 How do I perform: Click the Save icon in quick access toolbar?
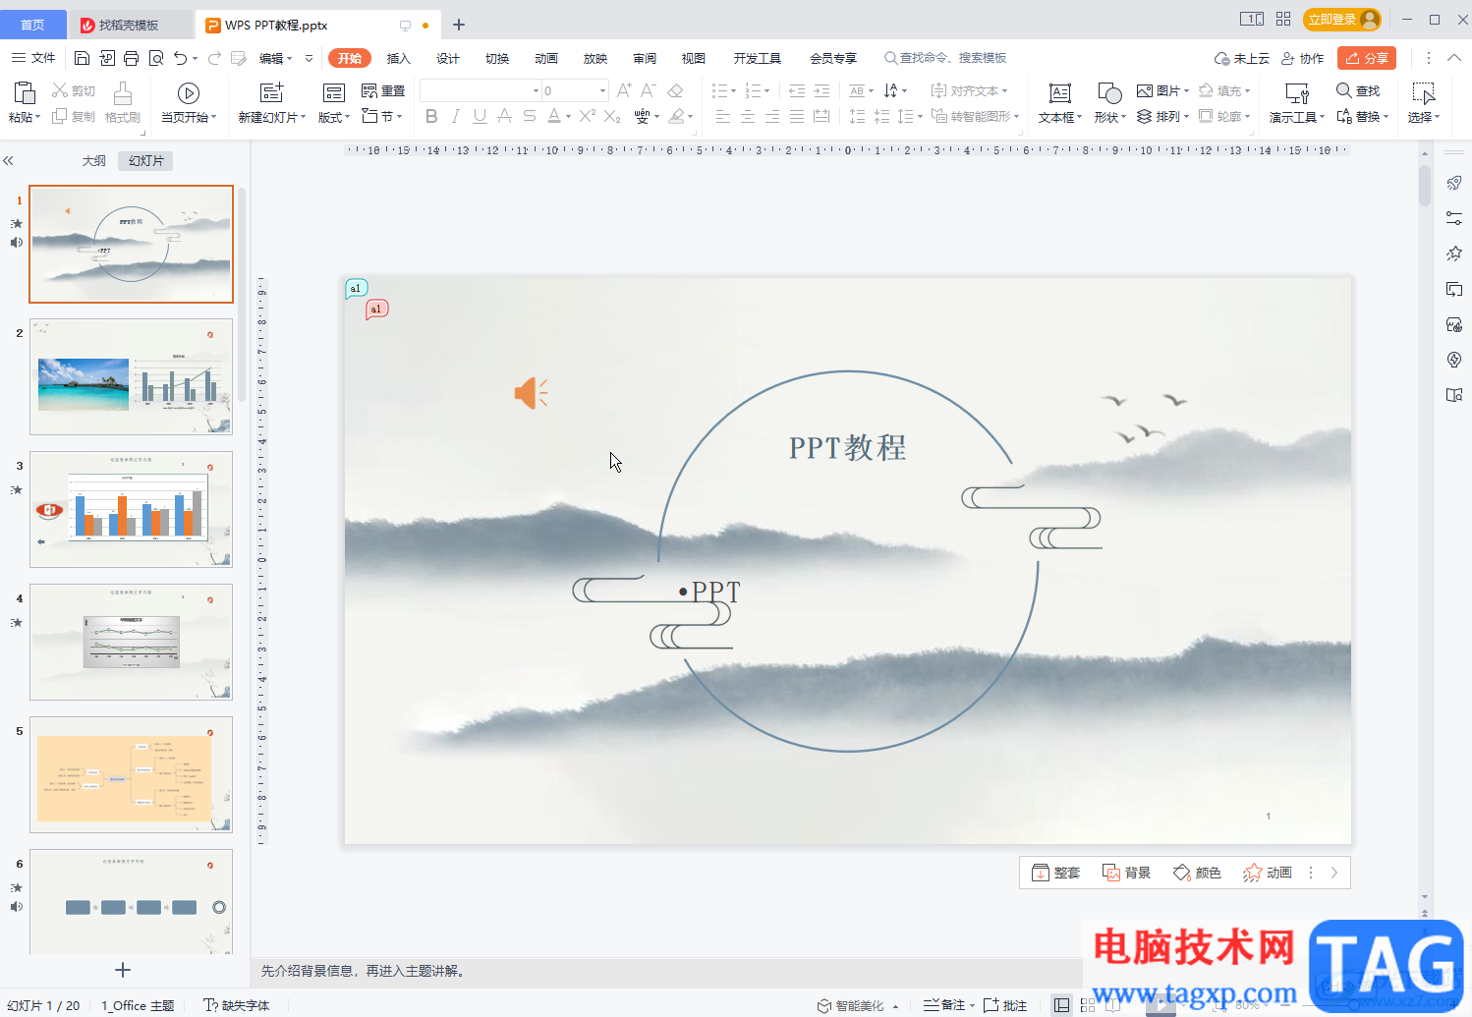(83, 58)
